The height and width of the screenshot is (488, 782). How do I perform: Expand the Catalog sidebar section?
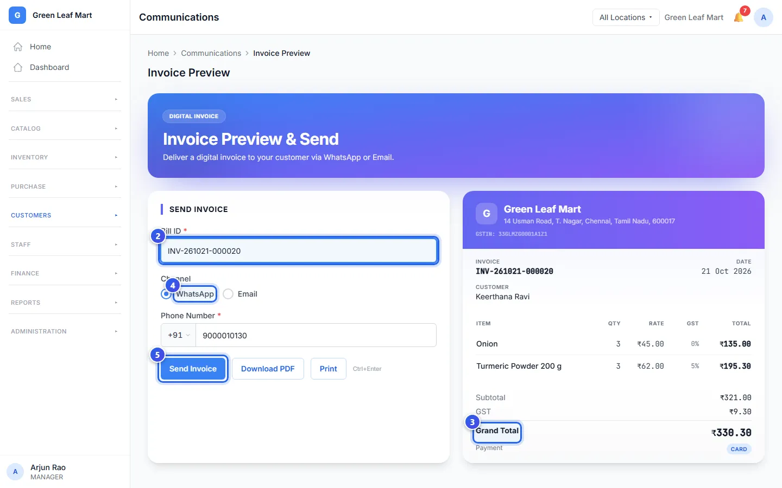coord(65,129)
